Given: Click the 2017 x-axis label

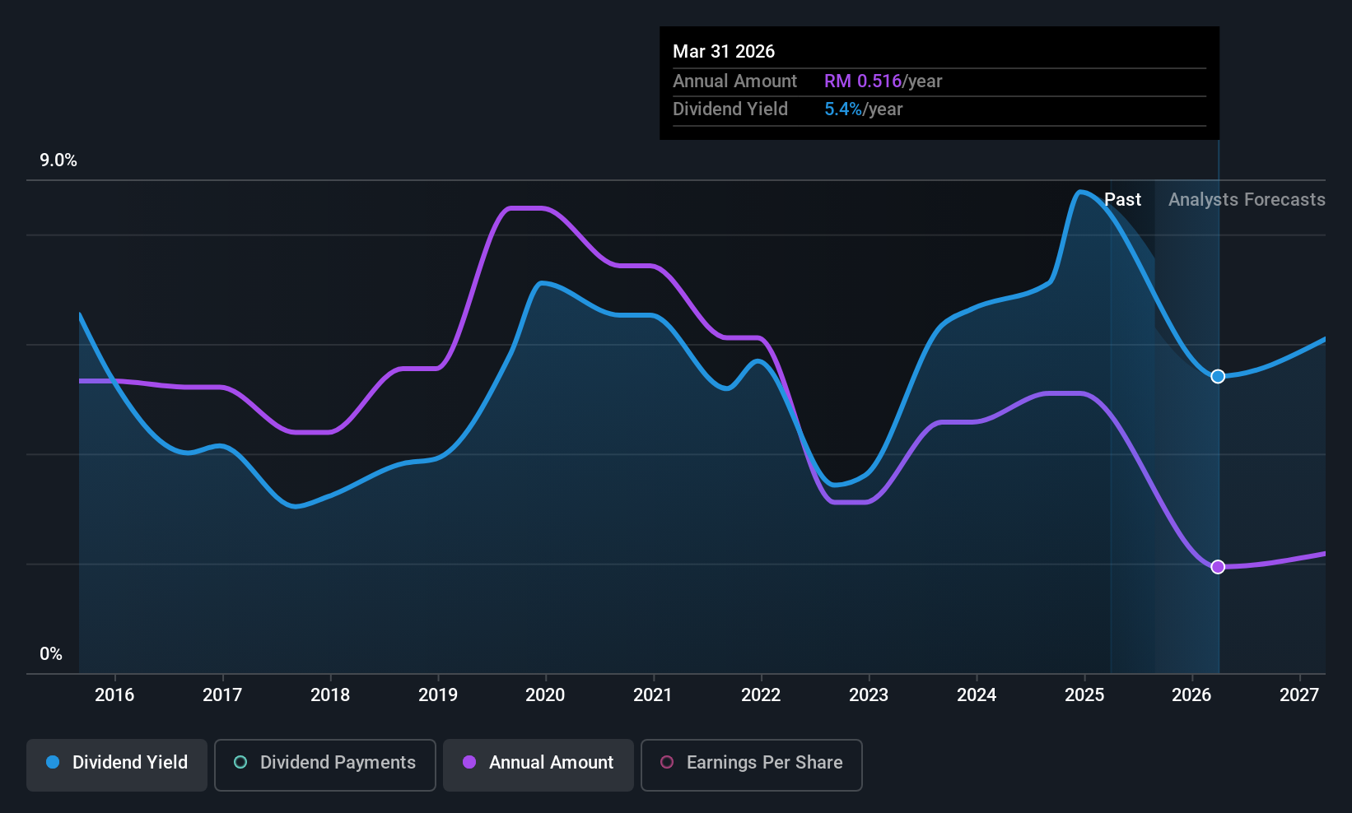Looking at the screenshot, I should 222,695.
